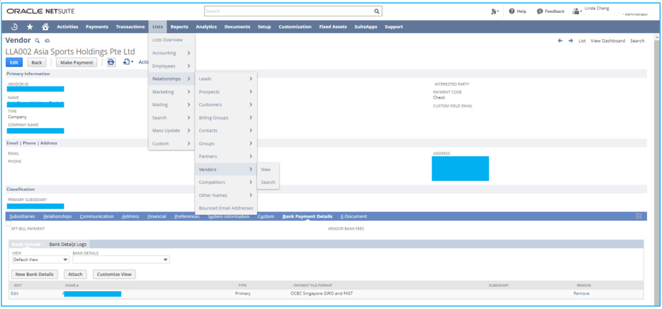This screenshot has width=662, height=309.
Task: Click the previous record left arrow
Action: point(560,41)
